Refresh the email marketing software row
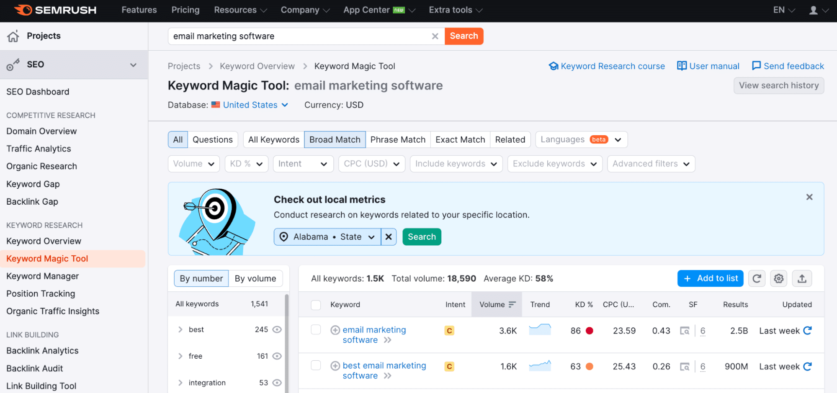The image size is (837, 393). [x=808, y=331]
